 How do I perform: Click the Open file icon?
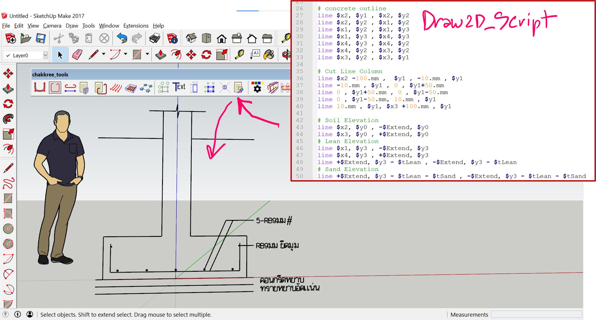(26, 38)
